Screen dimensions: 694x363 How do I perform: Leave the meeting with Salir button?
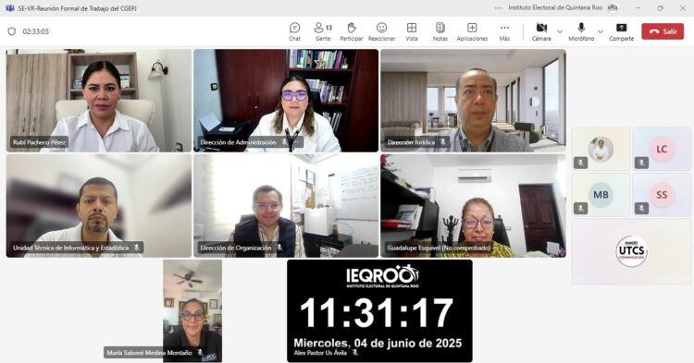[x=663, y=31]
